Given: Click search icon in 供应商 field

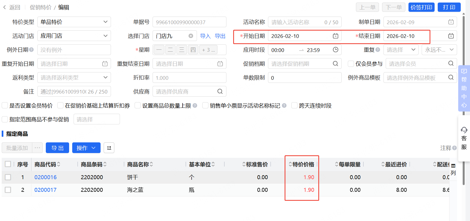Looking at the screenshot, I should coord(220,91).
